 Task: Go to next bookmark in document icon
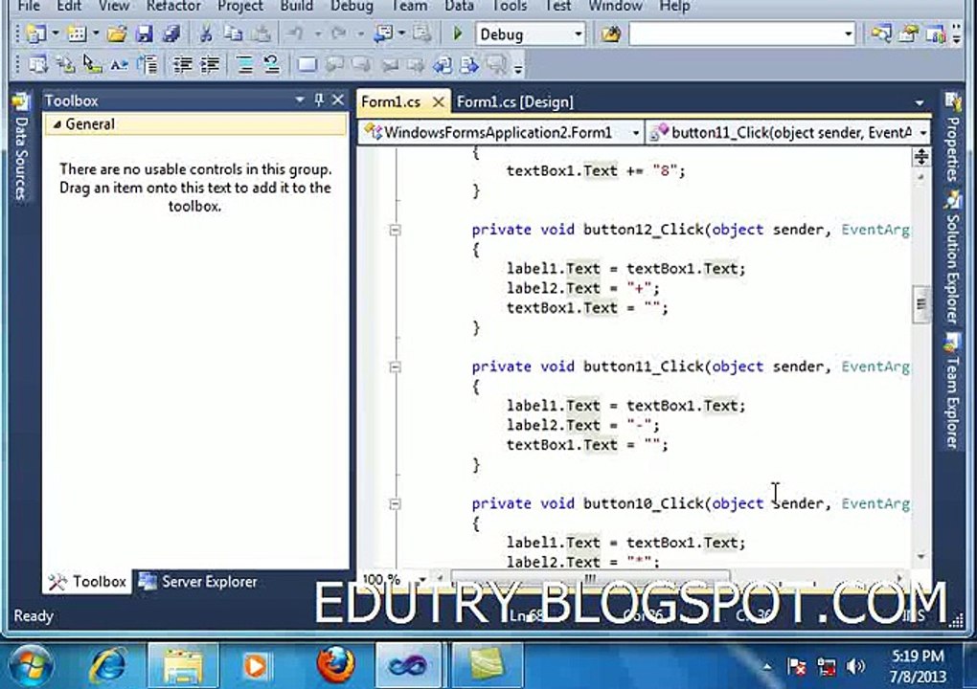coord(361,64)
